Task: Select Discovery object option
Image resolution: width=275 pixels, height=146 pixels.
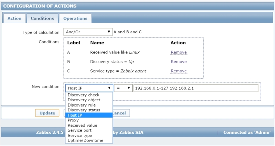Action: [x=84, y=100]
